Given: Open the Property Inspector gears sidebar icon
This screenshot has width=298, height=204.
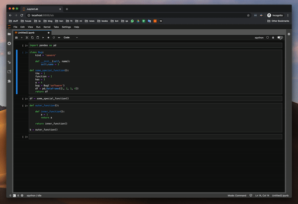Looking at the screenshot, I should (x=9, y=63).
